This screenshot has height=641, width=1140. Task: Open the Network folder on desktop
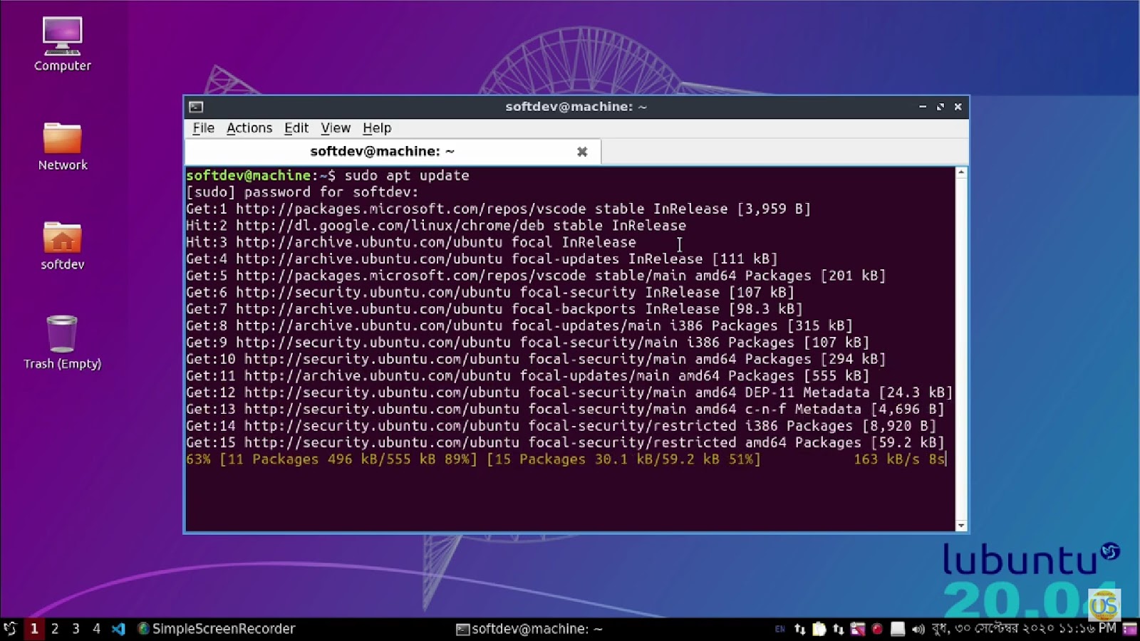coord(62,145)
